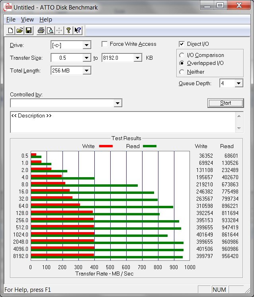Click the read value 947419

230,227
